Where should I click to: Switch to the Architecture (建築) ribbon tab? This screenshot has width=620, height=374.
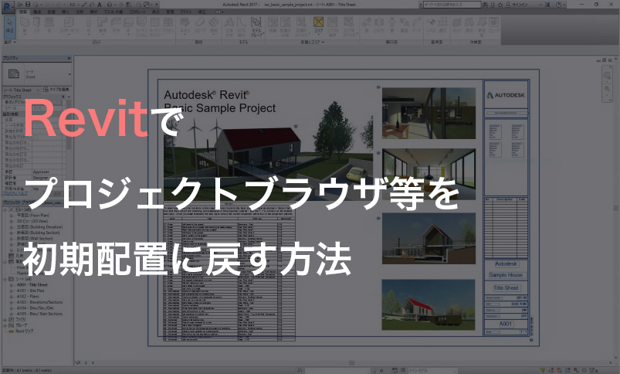pyautogui.click(x=23, y=12)
